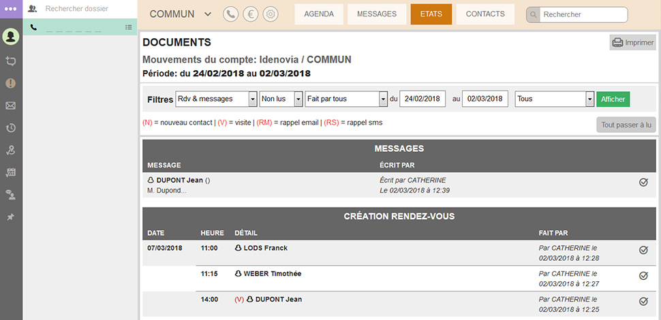The width and height of the screenshot is (661, 320).
Task: Open the list icon in green row
Action: click(129, 27)
